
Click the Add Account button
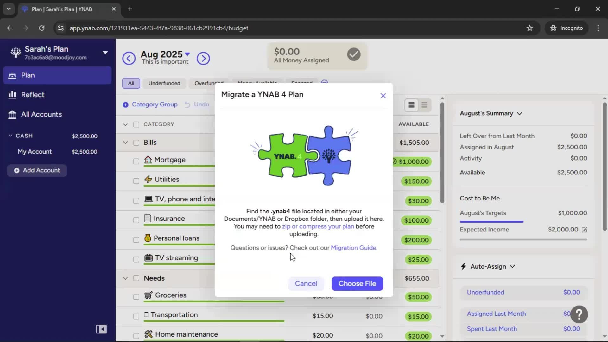[37, 170]
